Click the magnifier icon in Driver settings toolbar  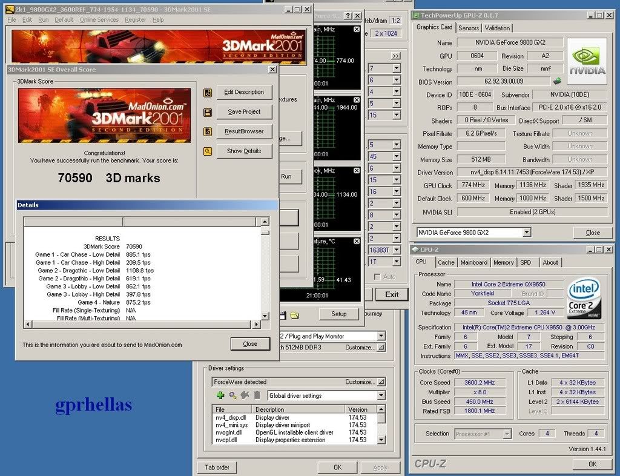pos(233,395)
